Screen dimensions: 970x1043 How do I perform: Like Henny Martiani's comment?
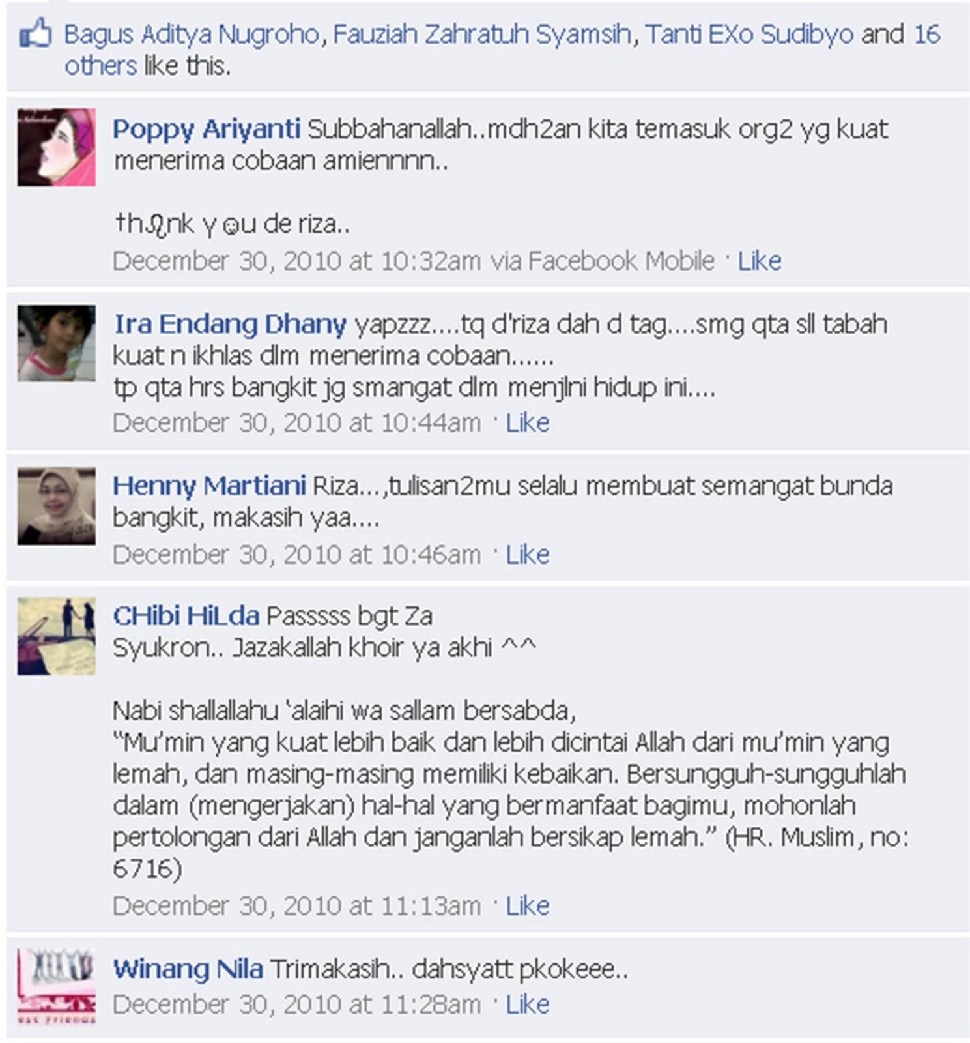528,554
